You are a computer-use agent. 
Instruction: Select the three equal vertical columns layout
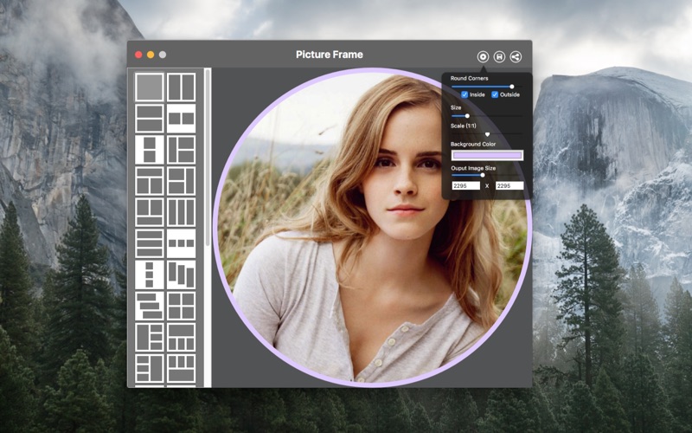181,212
